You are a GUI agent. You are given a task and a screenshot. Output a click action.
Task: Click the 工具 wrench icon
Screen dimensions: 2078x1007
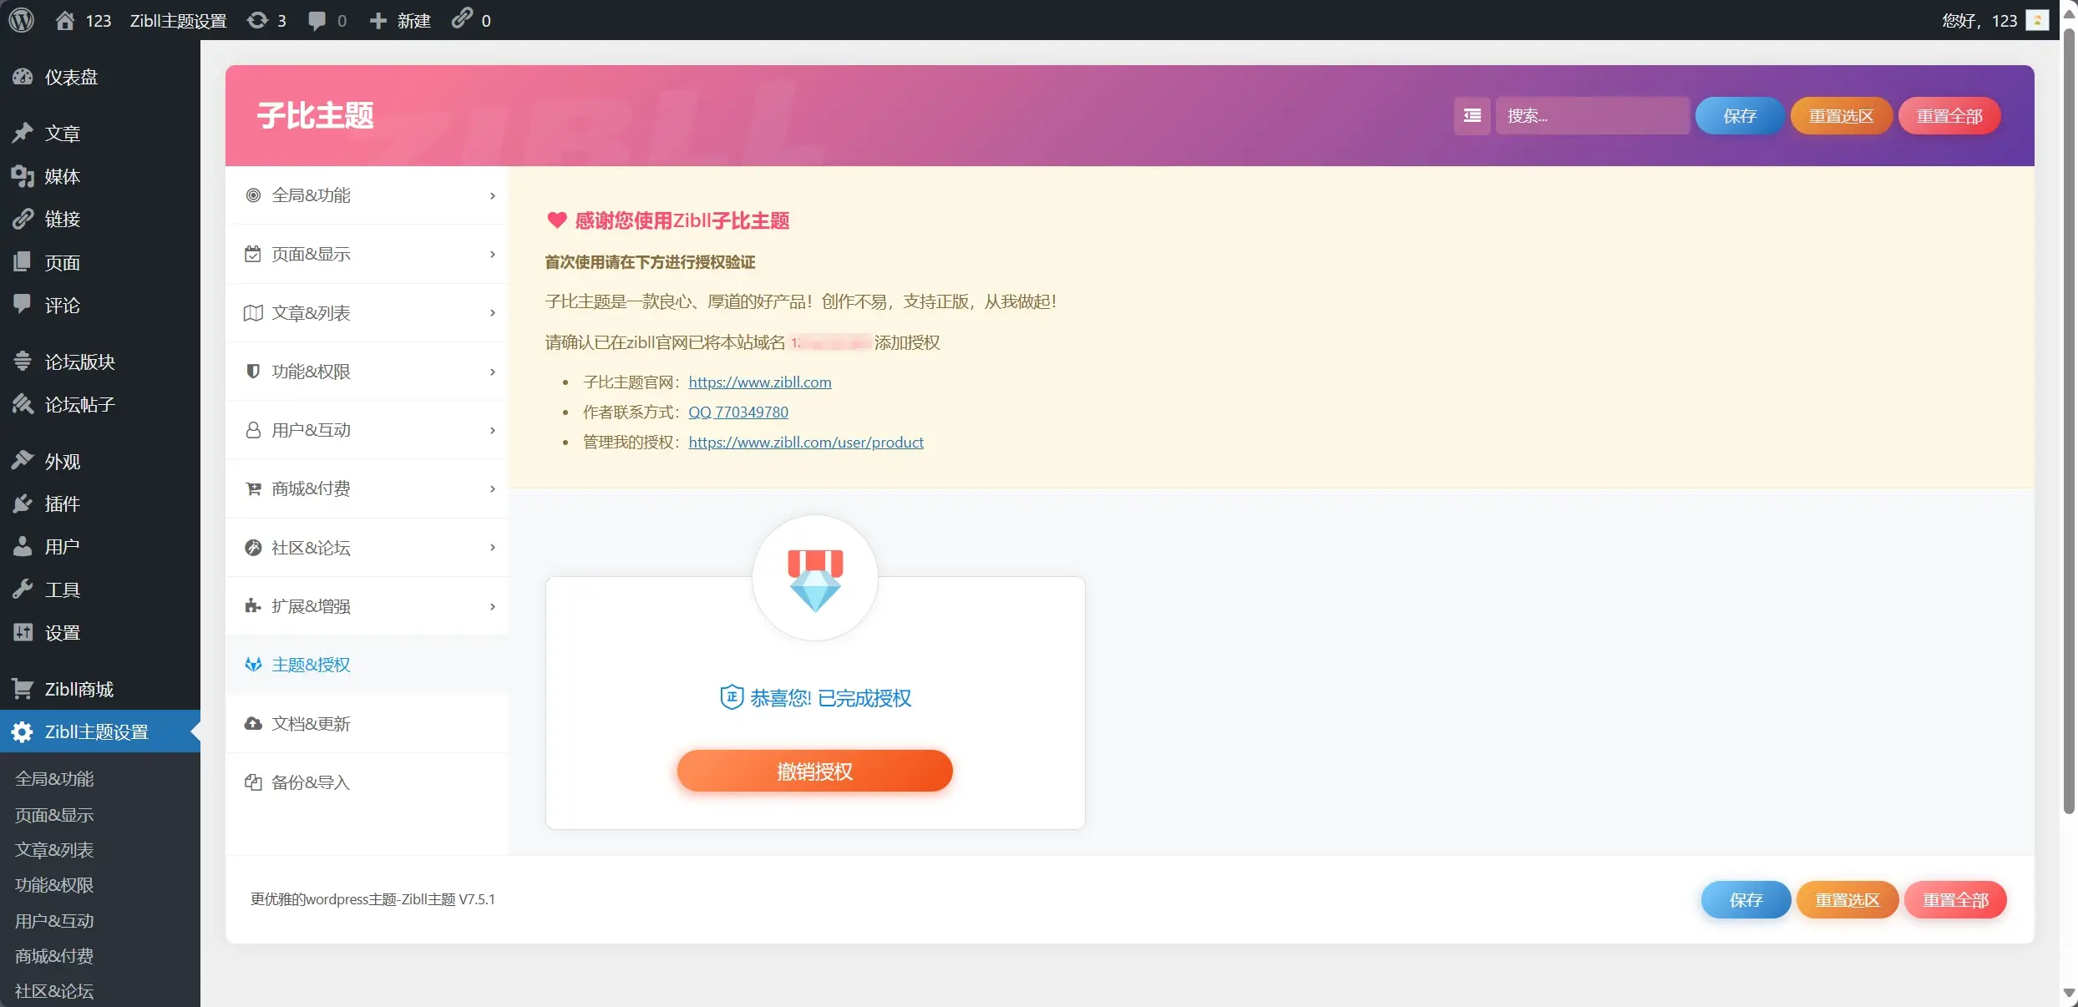23,590
